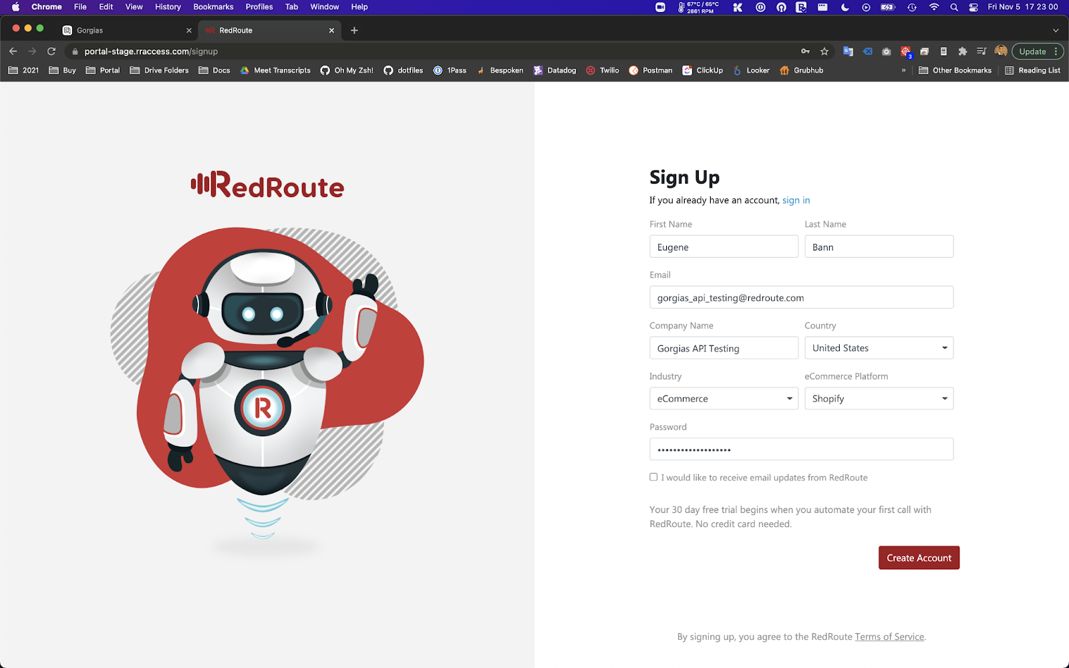Open the 2021 bookmarks folder
The height and width of the screenshot is (668, 1069).
point(23,70)
